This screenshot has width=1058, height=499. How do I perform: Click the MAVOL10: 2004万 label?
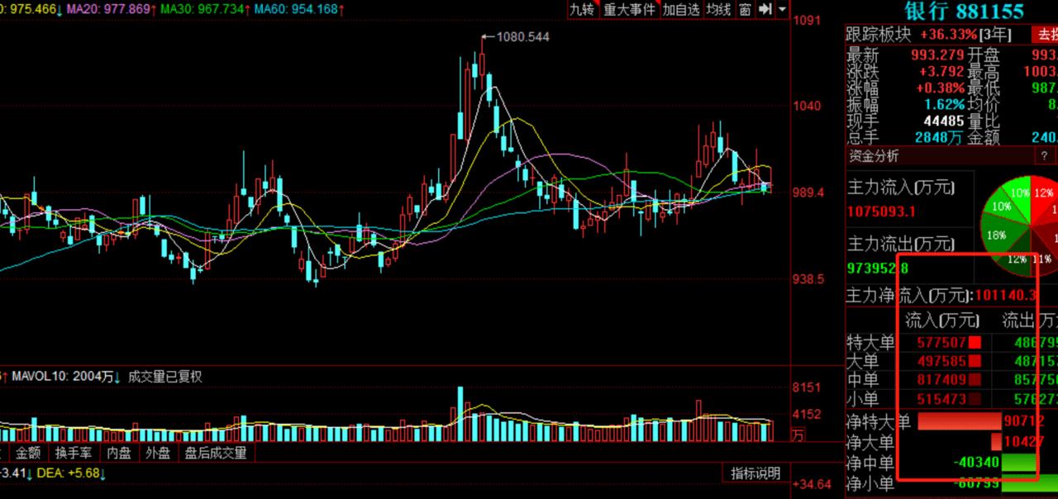click(64, 377)
